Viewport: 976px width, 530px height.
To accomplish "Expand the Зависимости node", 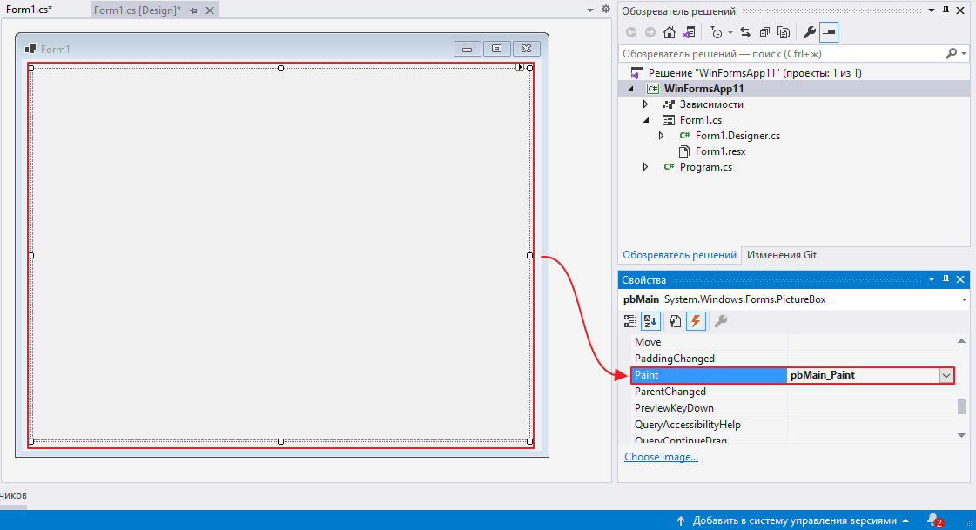I will coord(645,104).
